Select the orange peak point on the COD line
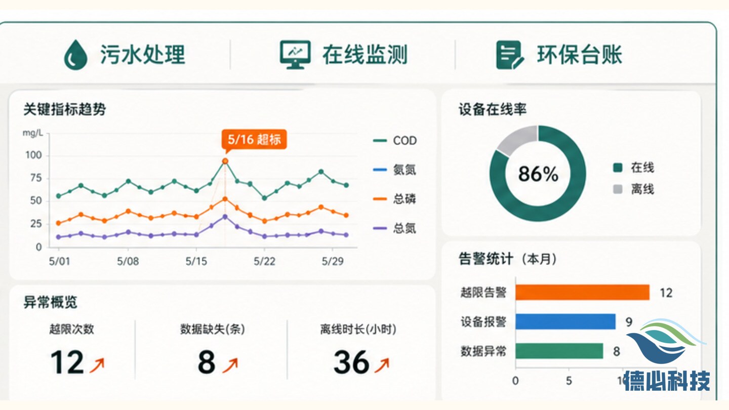The image size is (729, 410). click(225, 161)
